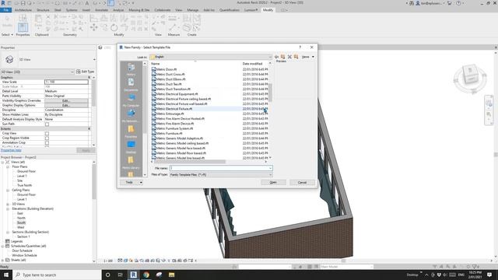Click Edit for Visibility/Graphics Overrides

point(66,100)
